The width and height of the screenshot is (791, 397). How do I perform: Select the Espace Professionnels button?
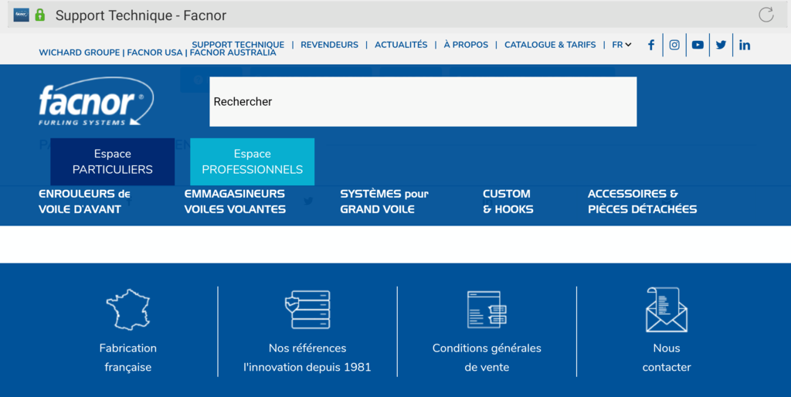(x=253, y=161)
